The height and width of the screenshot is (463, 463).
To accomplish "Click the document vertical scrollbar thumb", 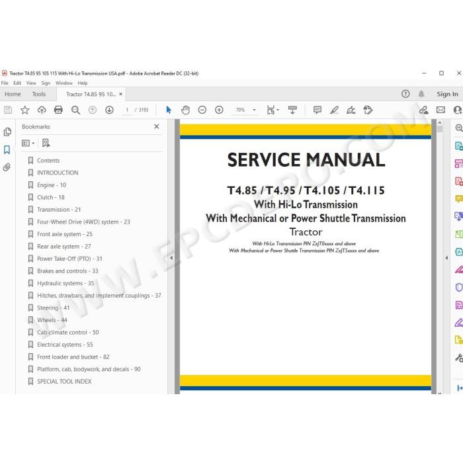I will 440,129.
